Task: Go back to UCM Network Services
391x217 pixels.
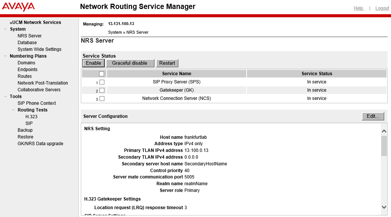Action: click(x=36, y=22)
